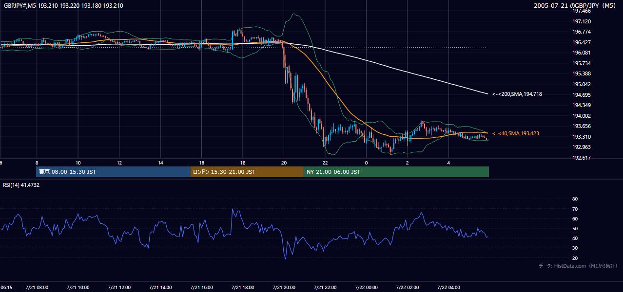Click RSI scale value 50
623x292 pixels.
(575, 228)
